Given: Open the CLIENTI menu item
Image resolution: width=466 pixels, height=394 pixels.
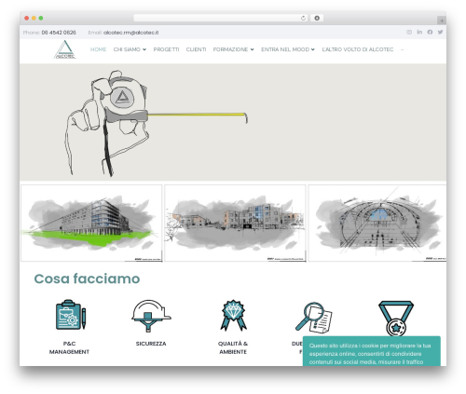Looking at the screenshot, I should coord(196,49).
